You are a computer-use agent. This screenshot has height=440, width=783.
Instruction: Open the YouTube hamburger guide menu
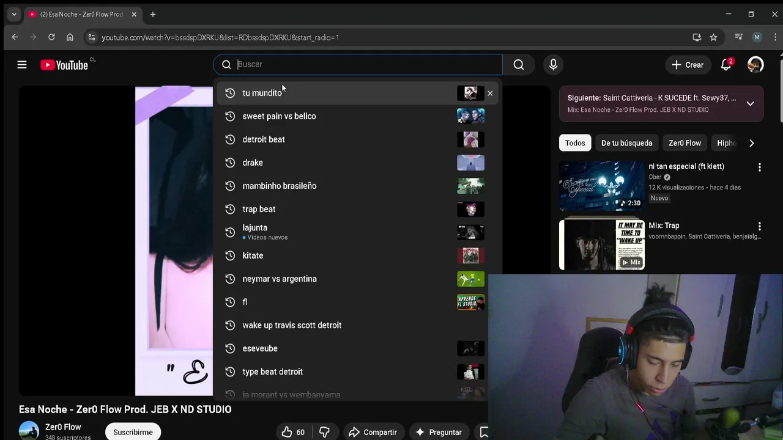point(22,65)
